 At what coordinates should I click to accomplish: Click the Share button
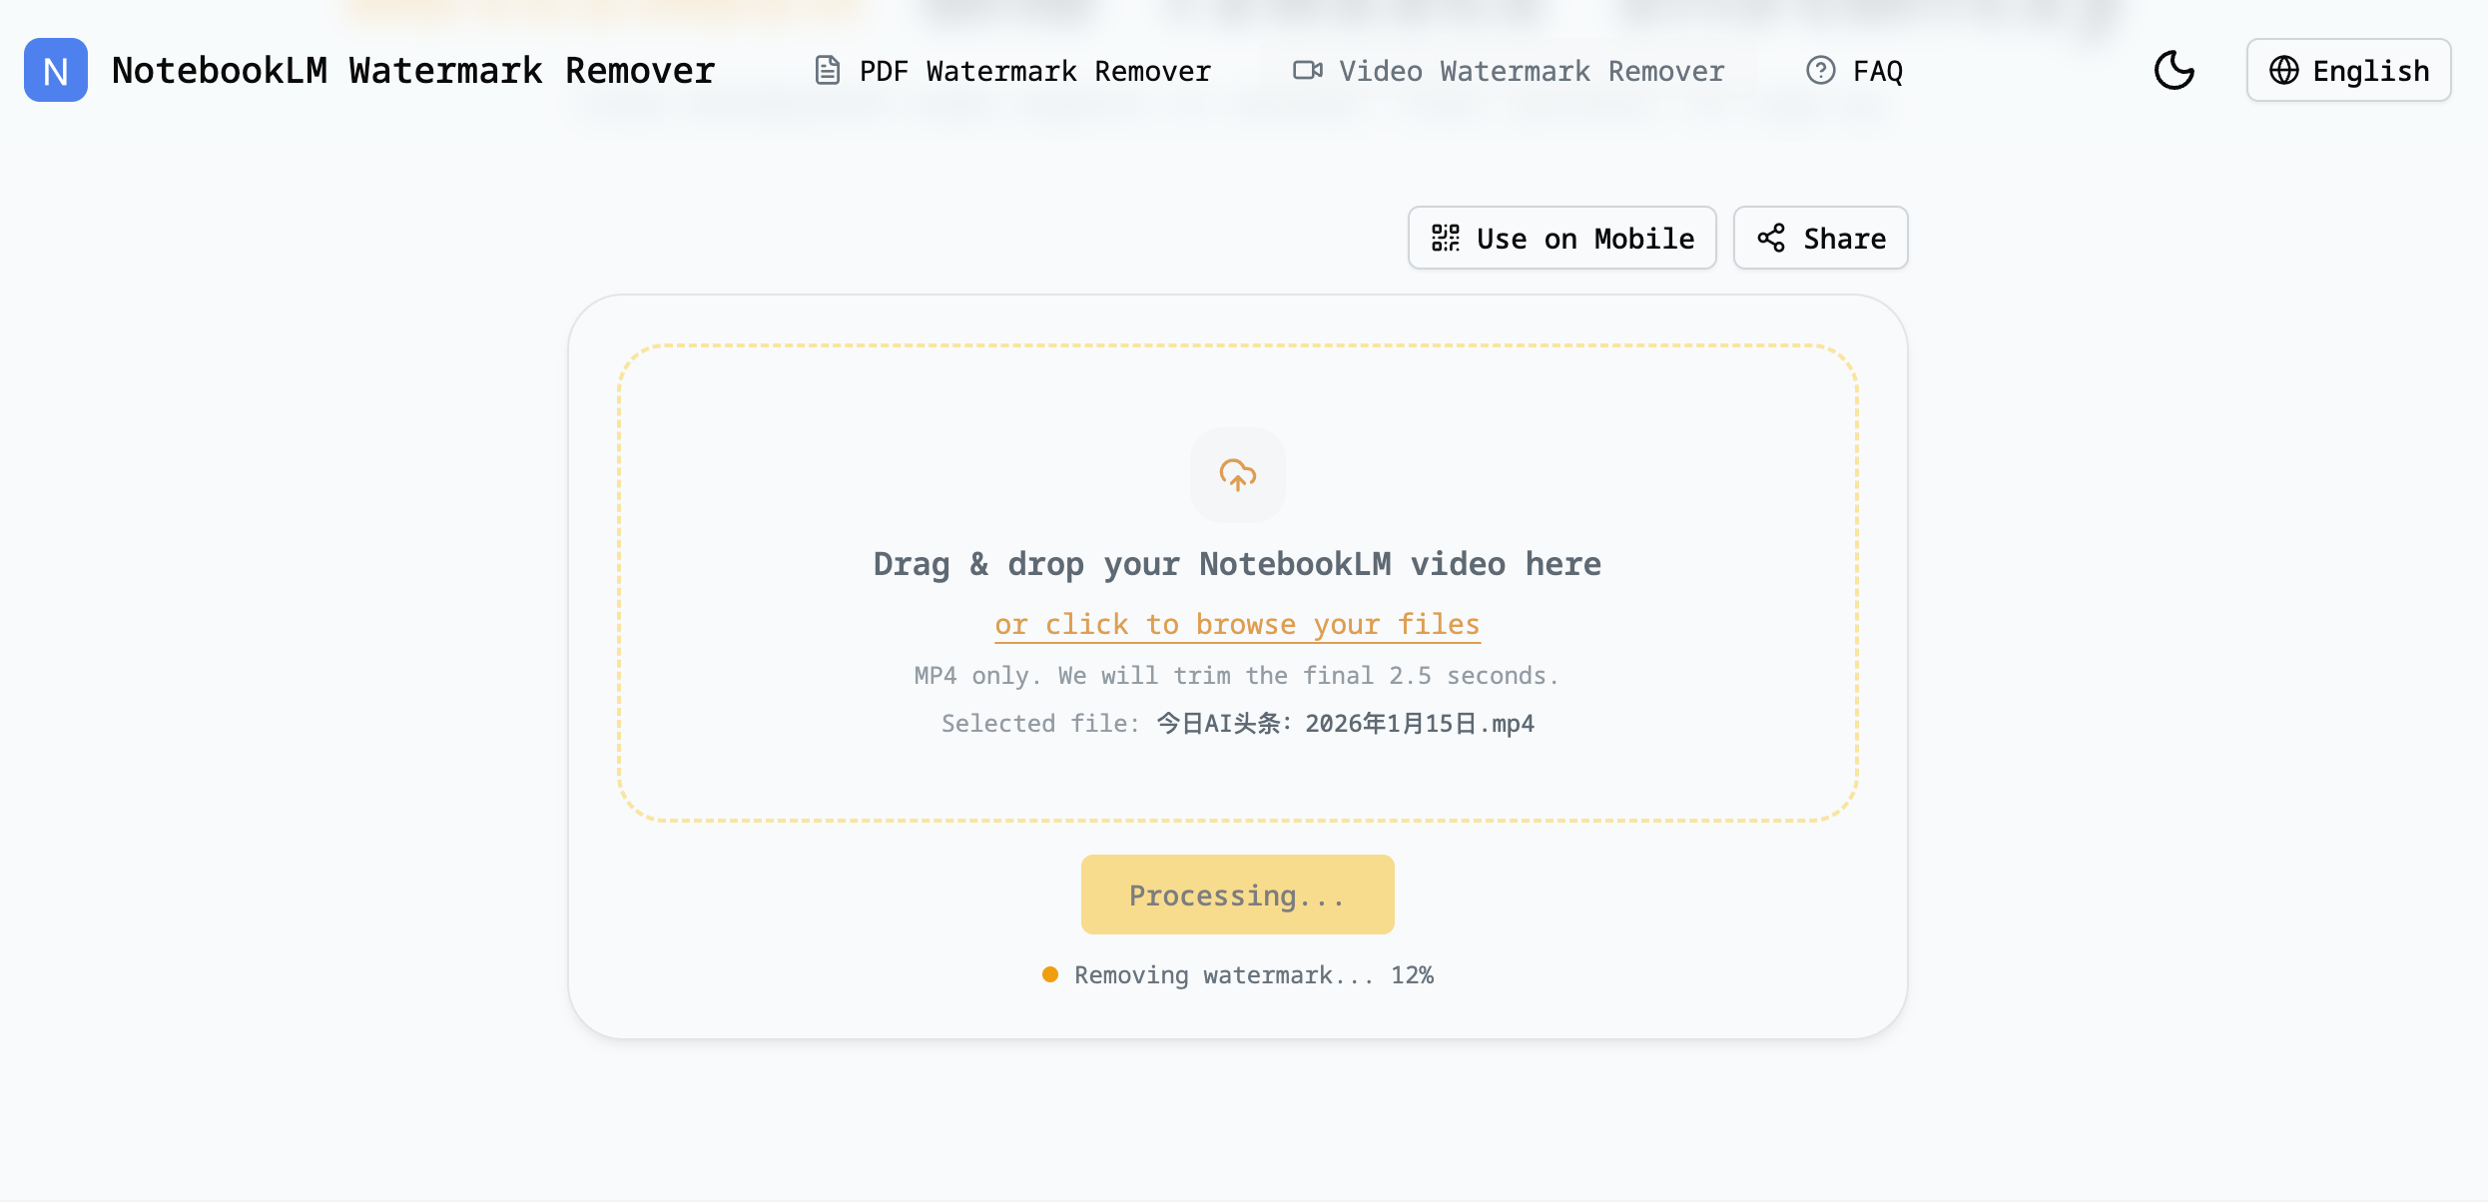pos(1820,238)
